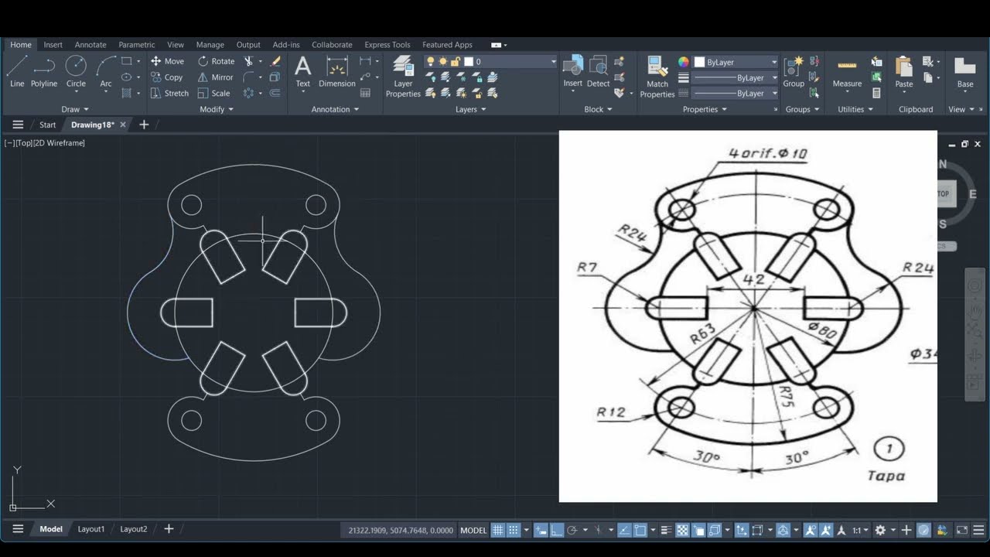Toggle transparency display in status bar
The image size is (990, 557).
tap(682, 530)
